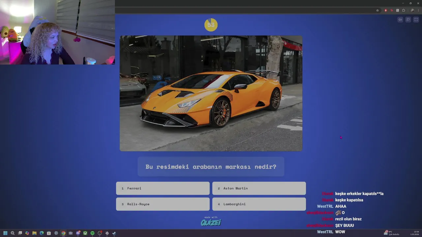The image size is (422, 237).
Task: Click chat message 'AHAA' from WestTRL
Action: 341,206
